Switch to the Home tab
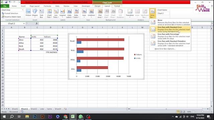This screenshot has height=120, width=214. click(14, 6)
